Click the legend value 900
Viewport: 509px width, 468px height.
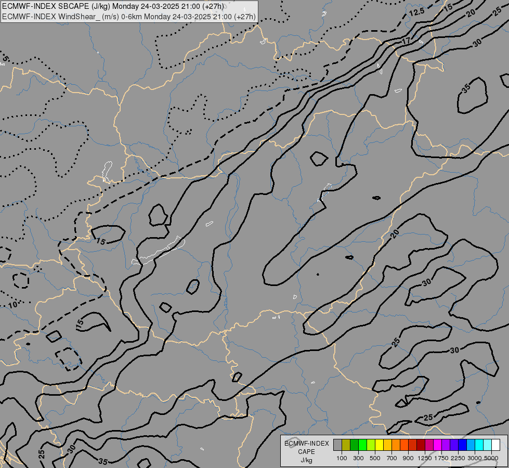coord(408,458)
